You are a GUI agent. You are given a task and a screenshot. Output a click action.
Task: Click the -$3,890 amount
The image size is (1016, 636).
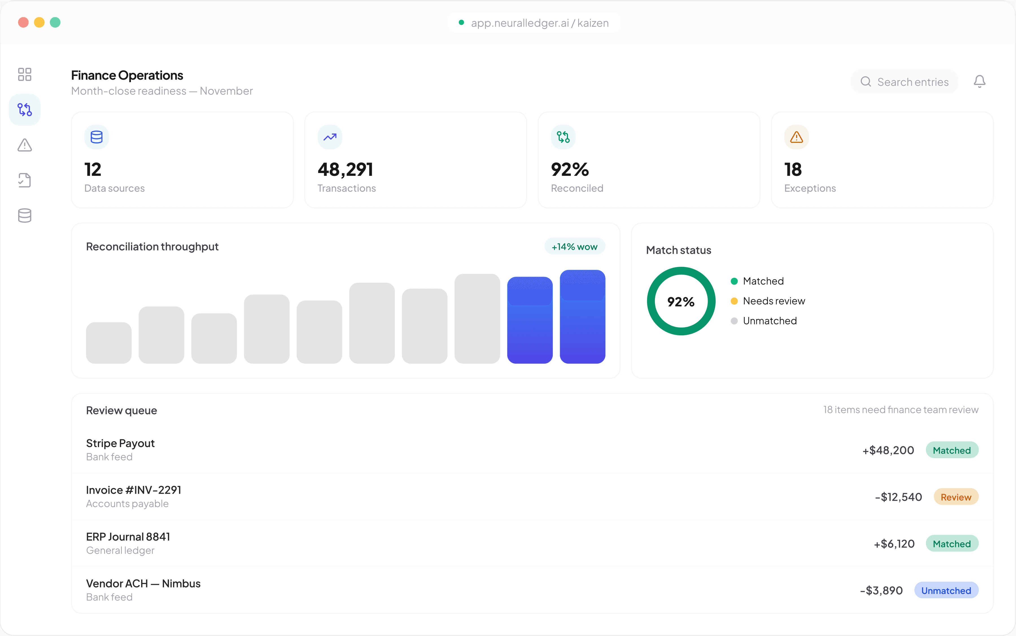(x=881, y=590)
